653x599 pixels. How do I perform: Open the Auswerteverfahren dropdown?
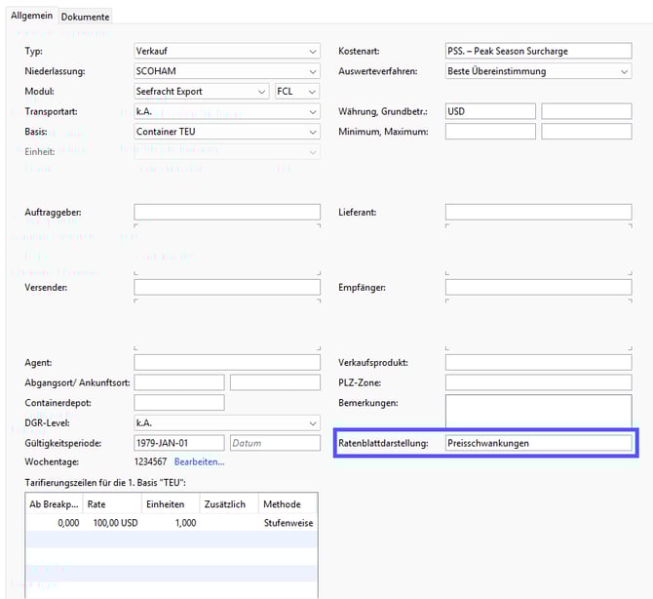[x=538, y=71]
